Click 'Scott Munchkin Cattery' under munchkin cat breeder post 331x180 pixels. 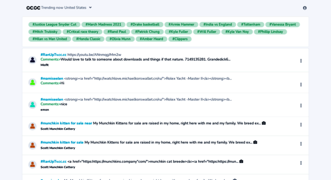[58, 167]
